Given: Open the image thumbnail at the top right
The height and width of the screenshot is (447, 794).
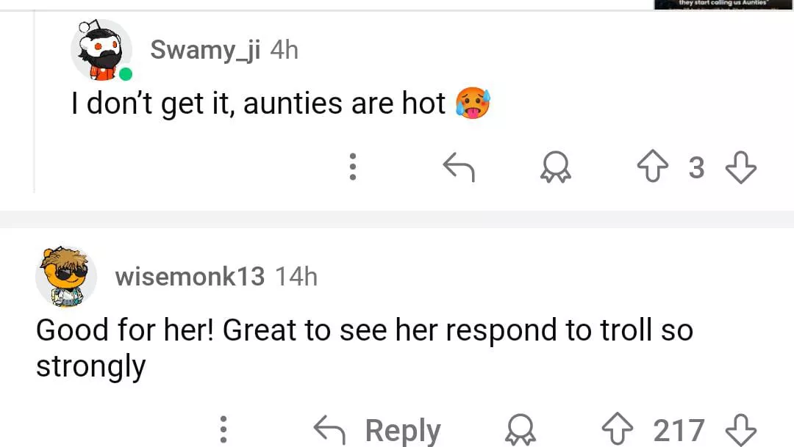Looking at the screenshot, I should [x=723, y=4].
